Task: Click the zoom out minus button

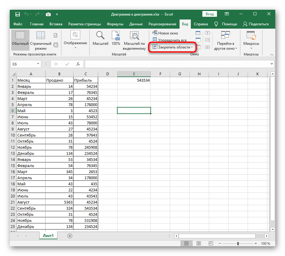Action: click(220, 244)
